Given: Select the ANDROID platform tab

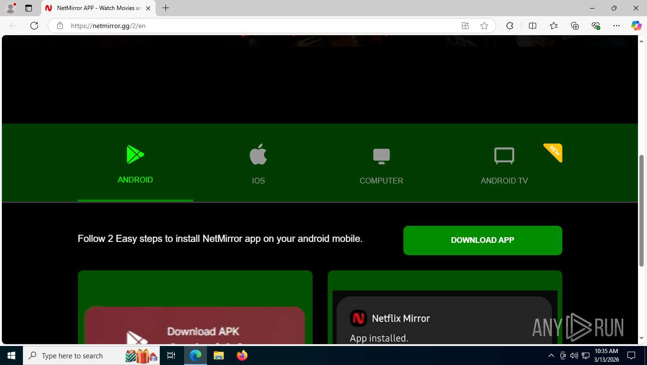Looking at the screenshot, I should point(136,163).
